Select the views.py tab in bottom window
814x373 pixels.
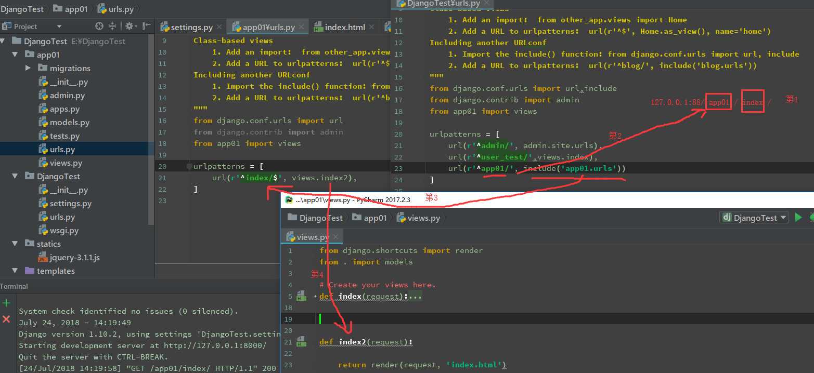[307, 237]
